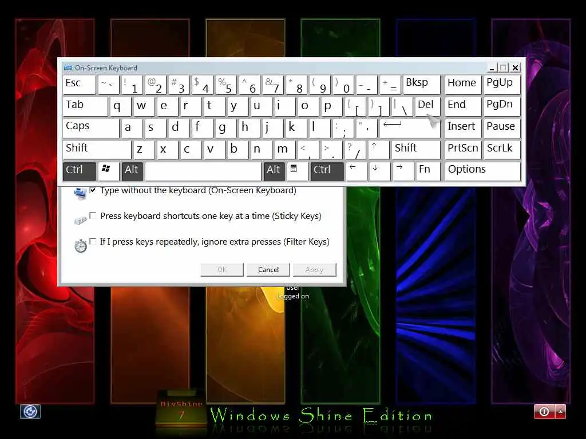586x439 pixels.
Task: Click the End key
Action: (x=463, y=106)
